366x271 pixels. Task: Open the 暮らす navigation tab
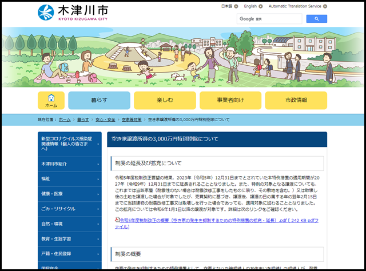click(99, 101)
